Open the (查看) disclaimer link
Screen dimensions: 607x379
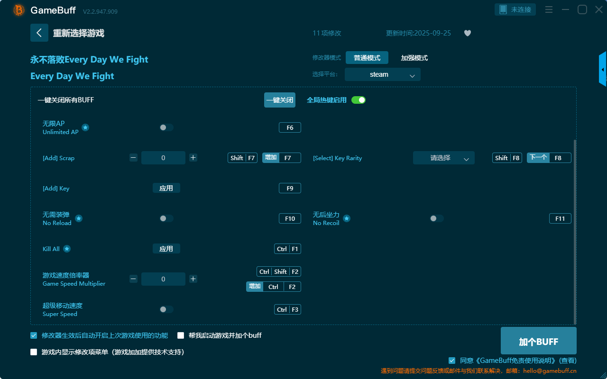[x=568, y=361]
